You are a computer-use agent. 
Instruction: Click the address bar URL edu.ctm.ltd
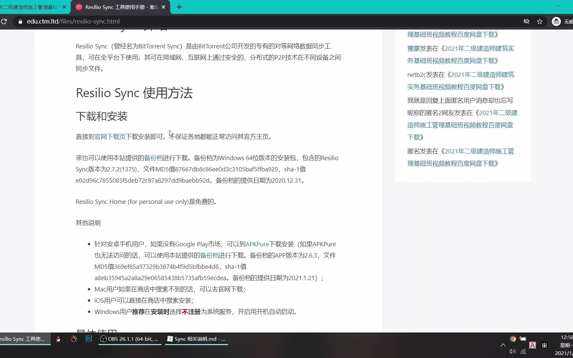pos(73,22)
